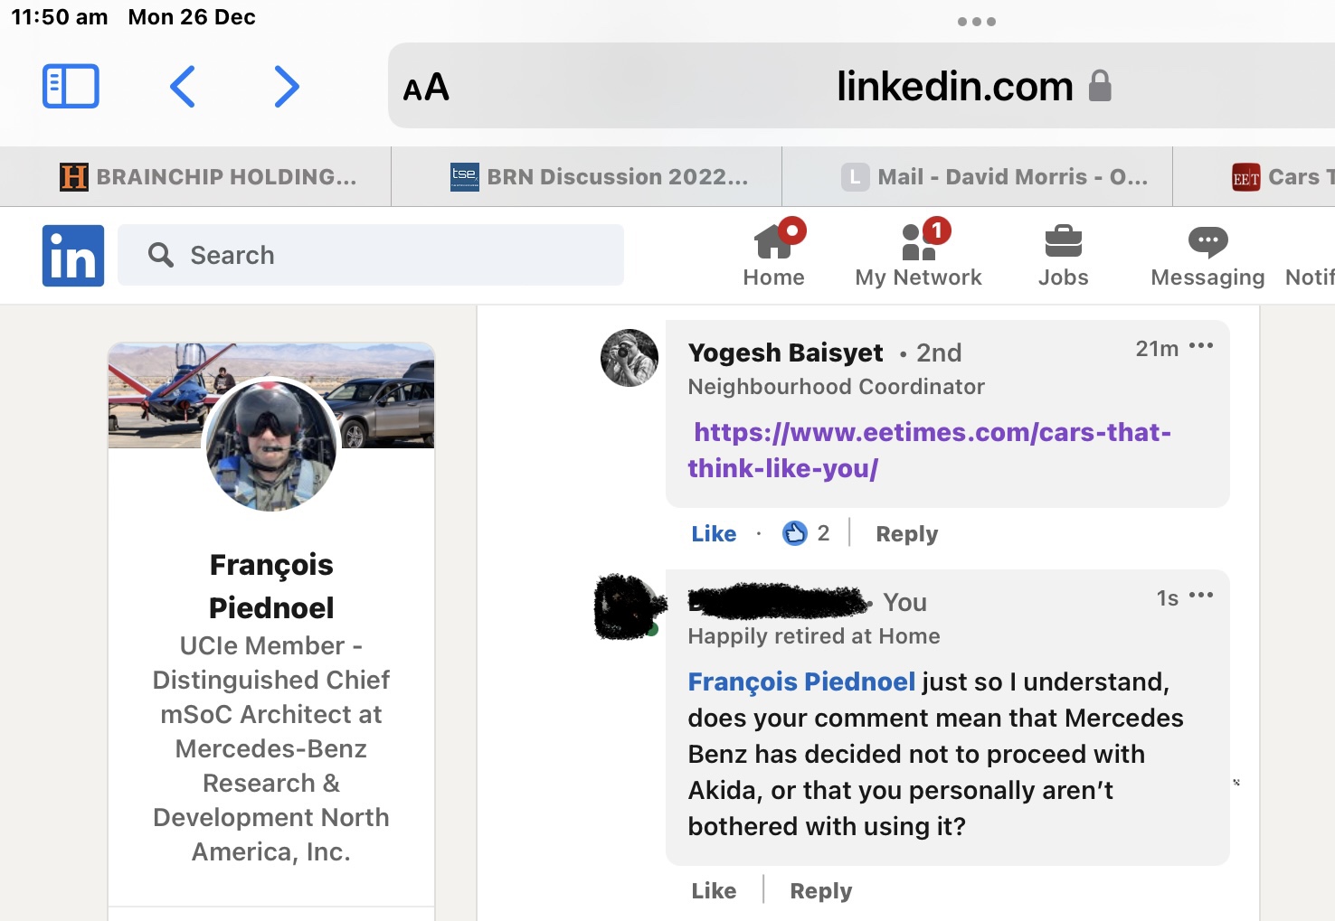Open the AA reader and text options

pos(426,88)
